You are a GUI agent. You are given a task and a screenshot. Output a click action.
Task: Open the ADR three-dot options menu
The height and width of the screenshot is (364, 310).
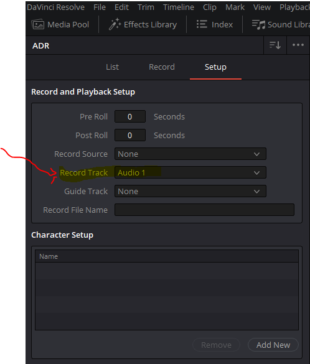pyautogui.click(x=298, y=45)
